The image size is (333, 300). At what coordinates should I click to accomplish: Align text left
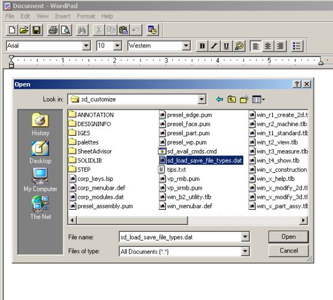point(256,46)
